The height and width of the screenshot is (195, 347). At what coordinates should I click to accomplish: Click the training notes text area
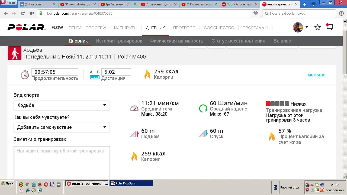pos(62,162)
